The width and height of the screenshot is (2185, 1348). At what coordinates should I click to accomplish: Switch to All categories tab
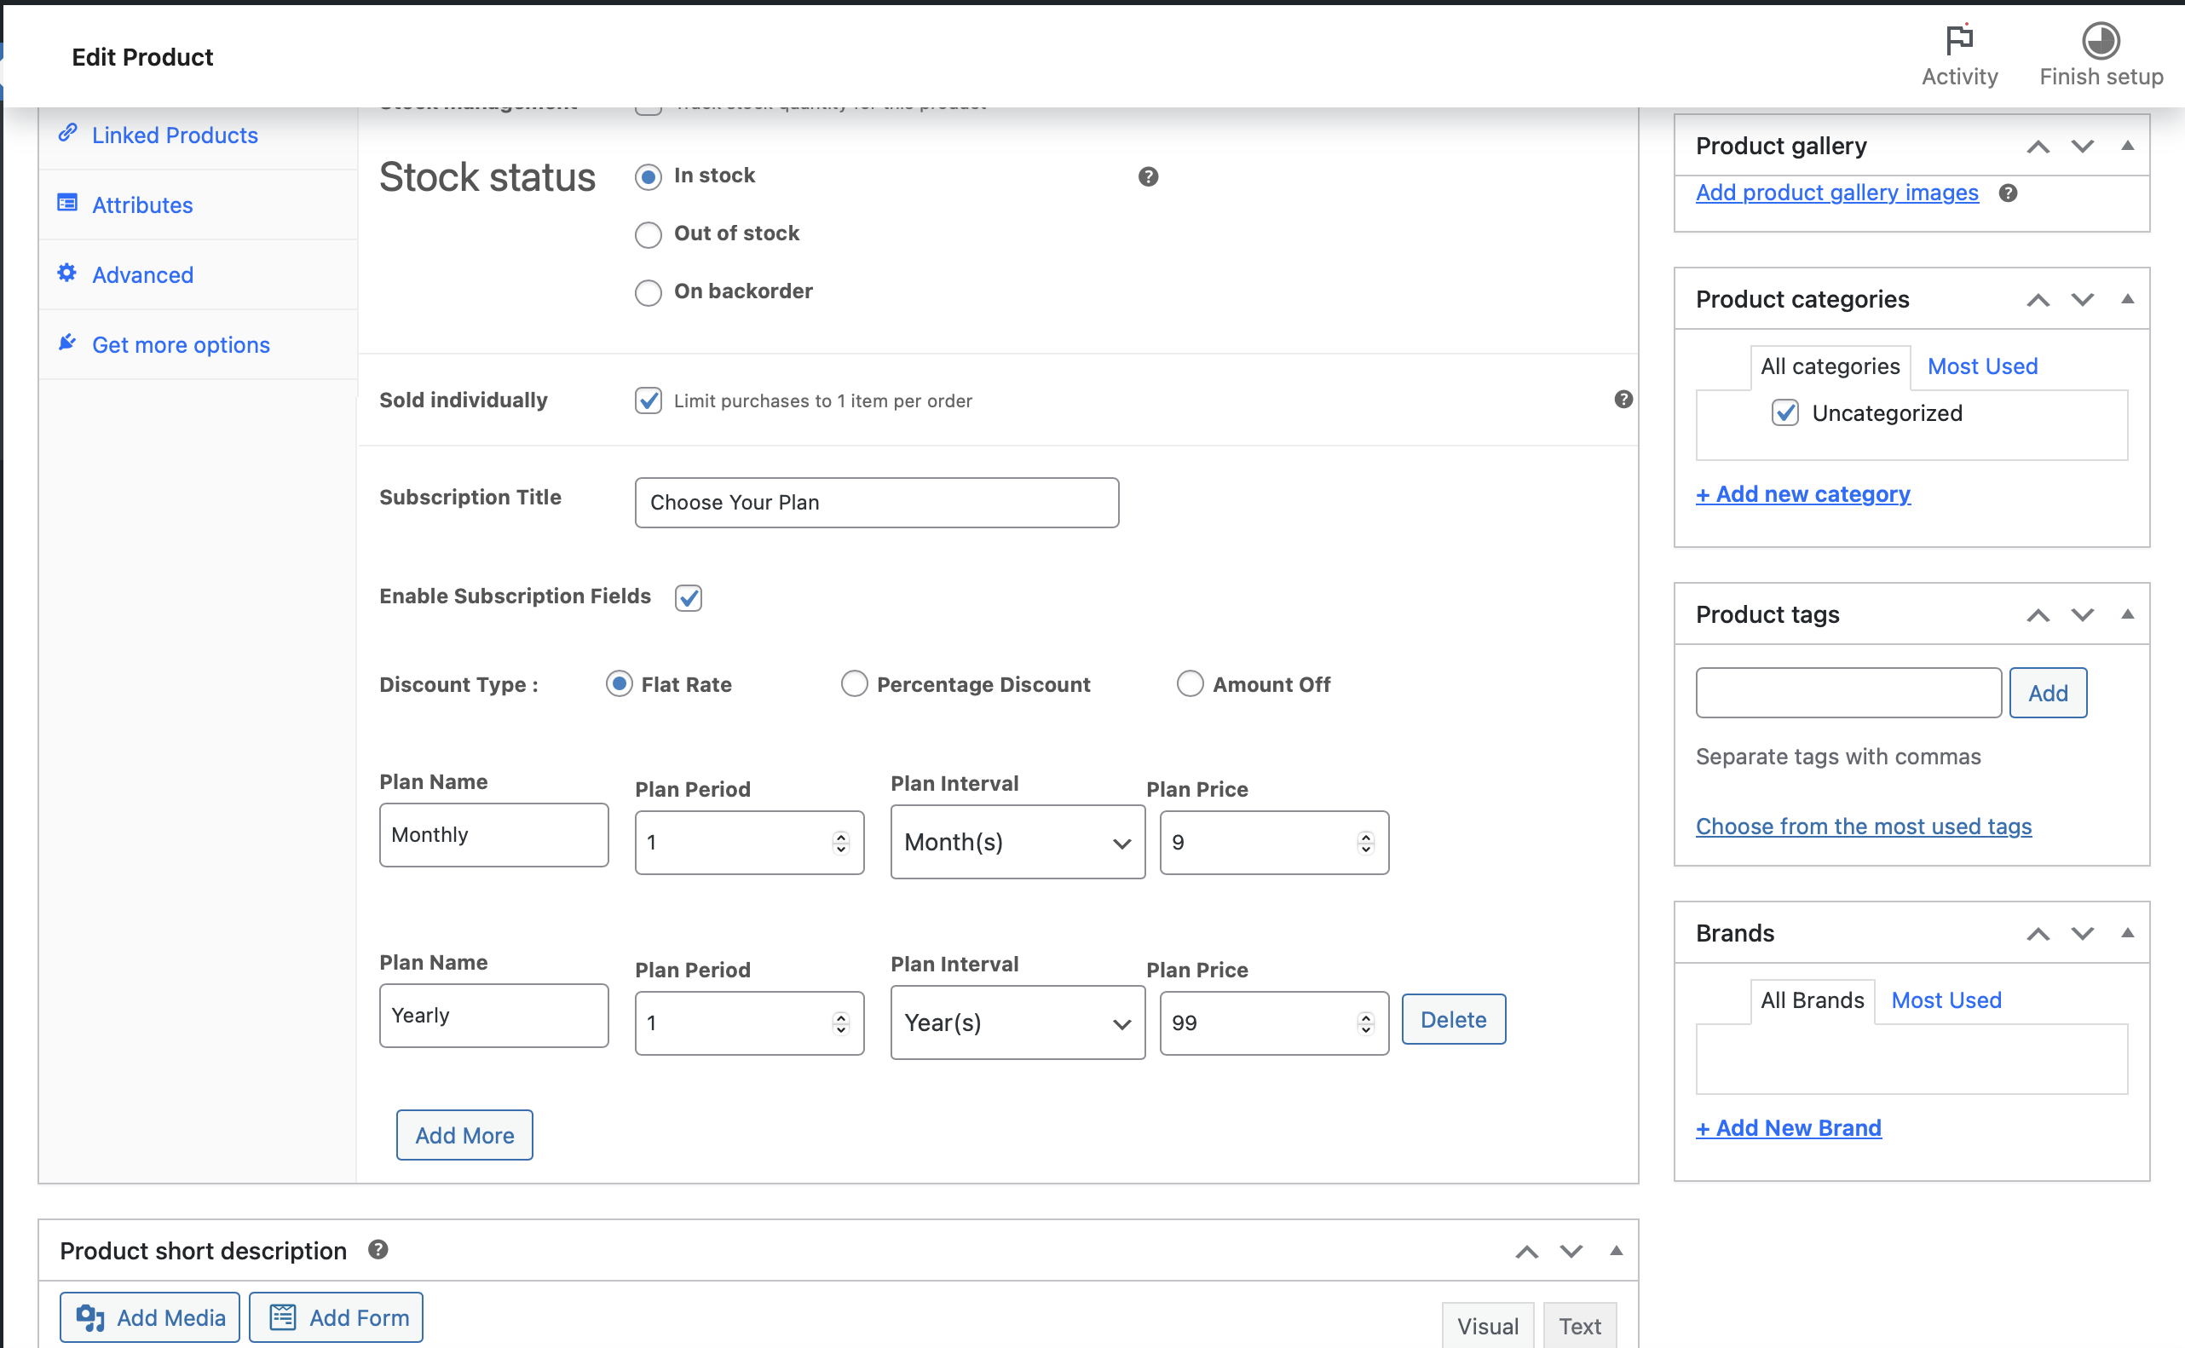(x=1830, y=366)
